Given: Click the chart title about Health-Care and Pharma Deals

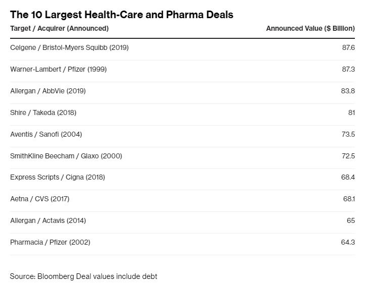Looking at the screenshot, I should click(x=121, y=15).
